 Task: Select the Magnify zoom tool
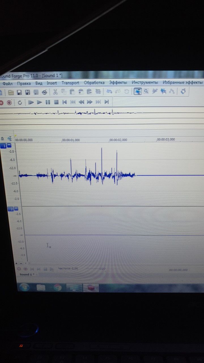(146, 91)
